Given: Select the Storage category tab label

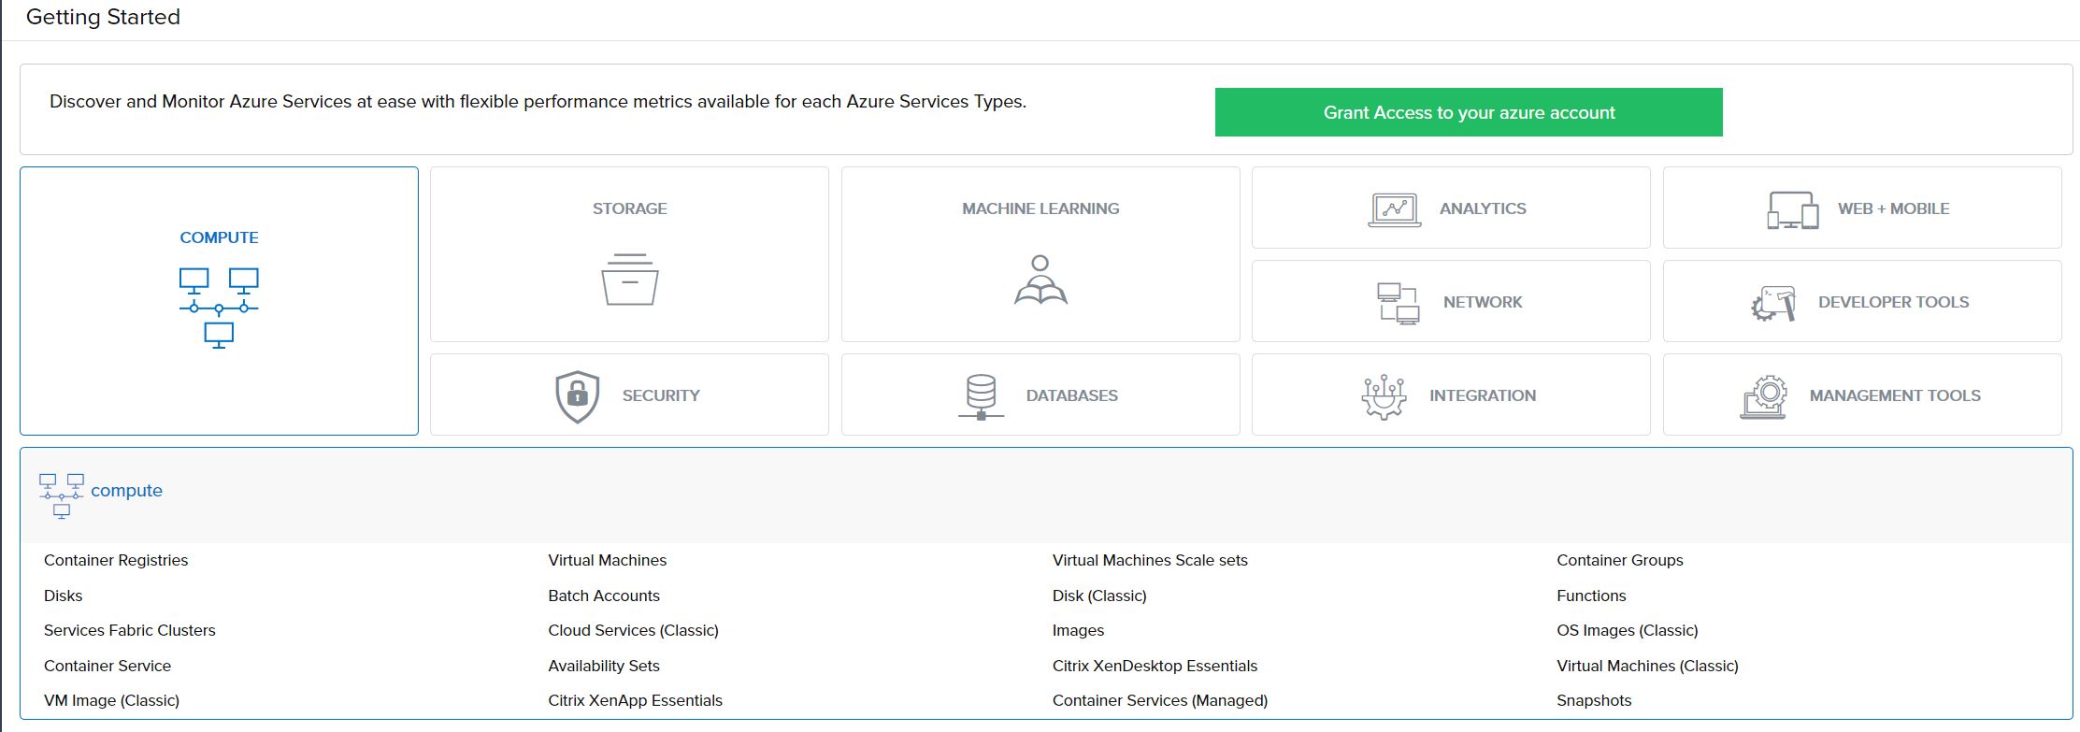Looking at the screenshot, I should tap(629, 208).
